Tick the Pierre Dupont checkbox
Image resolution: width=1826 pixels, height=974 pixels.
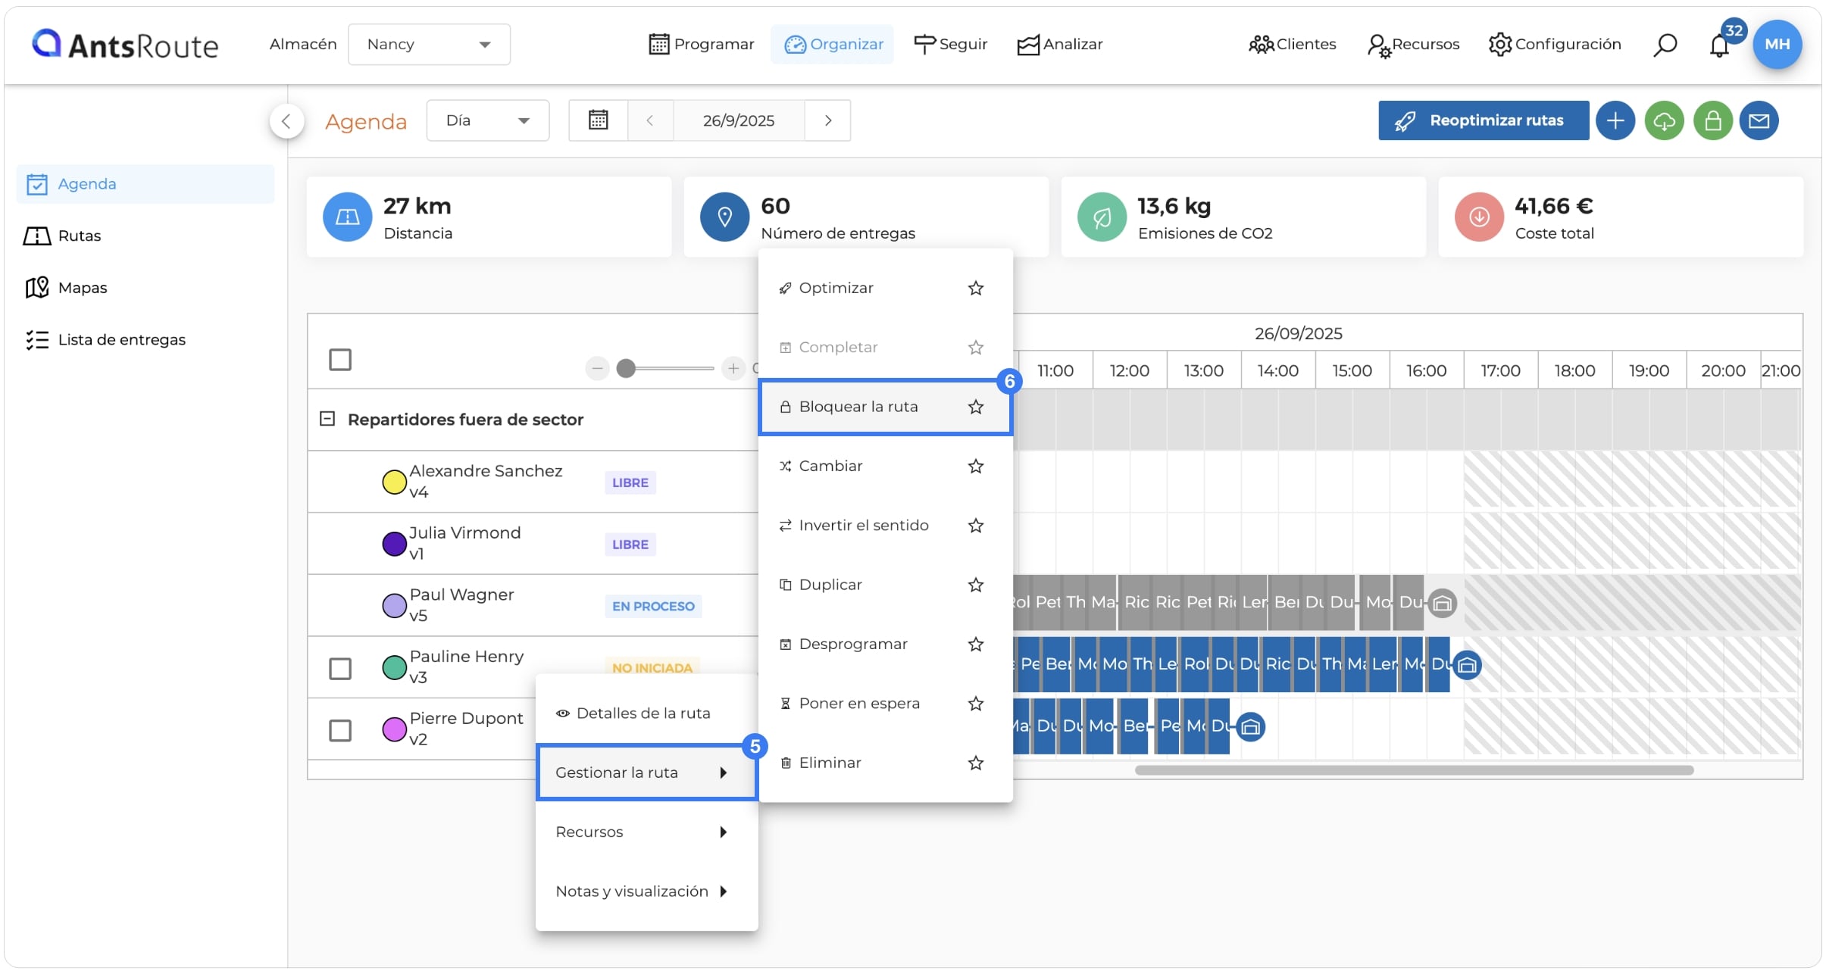click(340, 731)
